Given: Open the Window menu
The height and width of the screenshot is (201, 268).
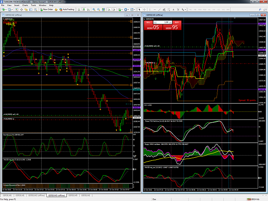Looking at the screenshot, I should tap(42, 5).
